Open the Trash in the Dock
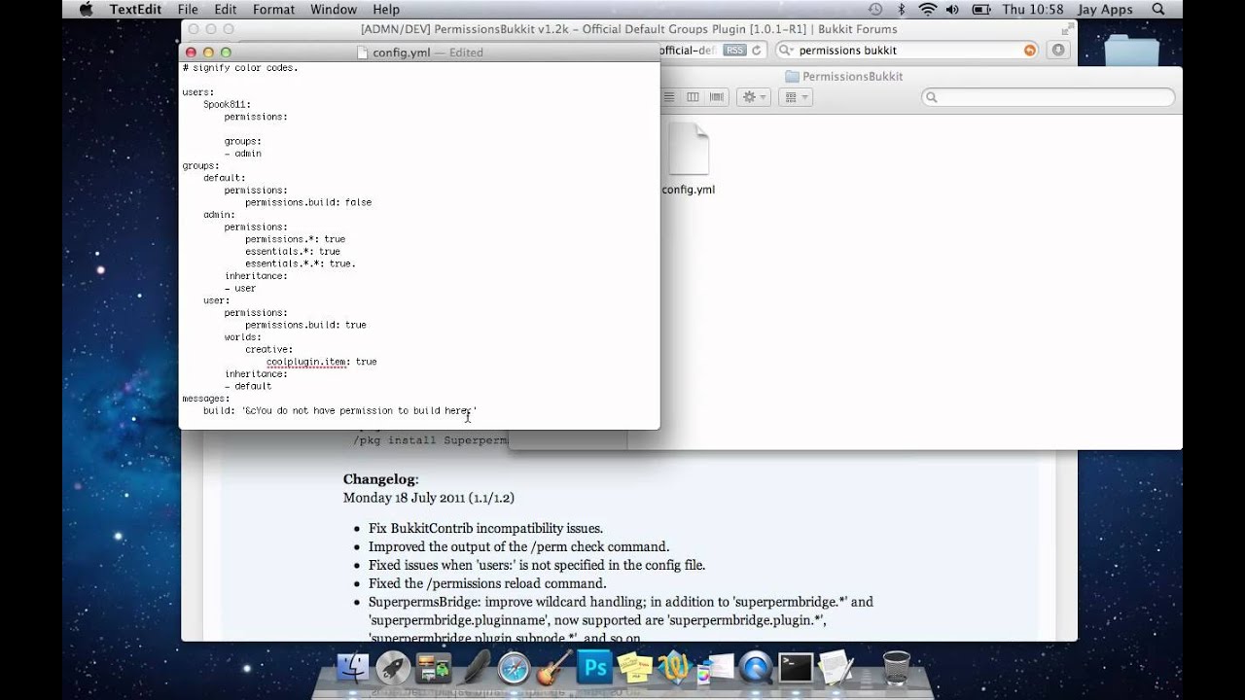This screenshot has width=1245, height=700. 896,668
